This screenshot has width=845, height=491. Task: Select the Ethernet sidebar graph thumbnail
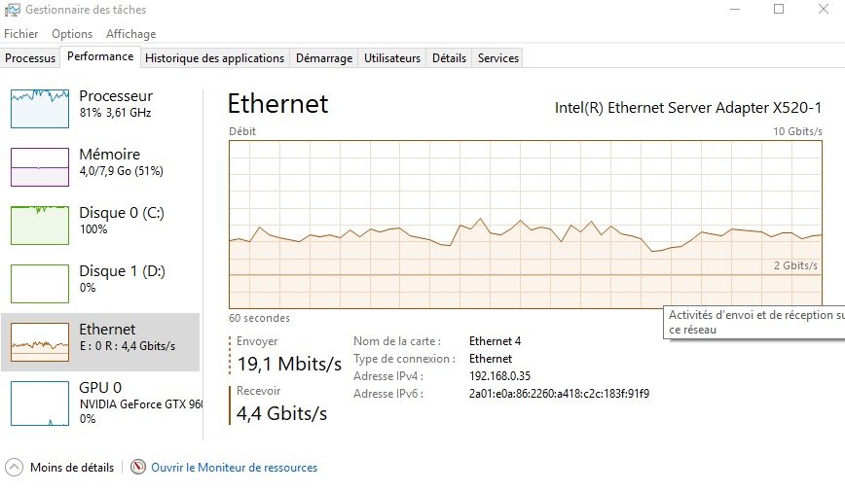(x=39, y=341)
